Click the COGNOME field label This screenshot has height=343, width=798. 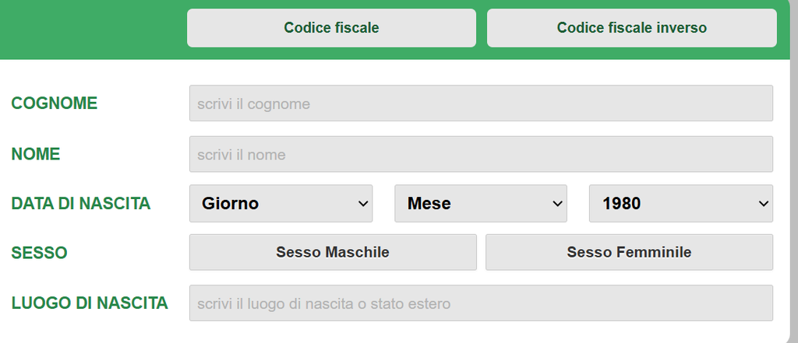coord(55,103)
